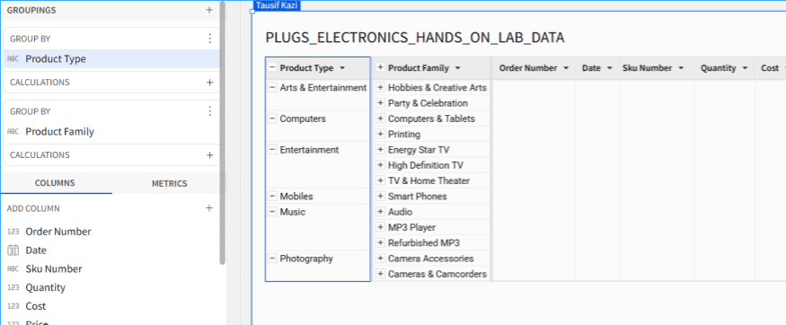This screenshot has width=786, height=325.
Task: Add a new grouping with plus icon
Action: [209, 10]
